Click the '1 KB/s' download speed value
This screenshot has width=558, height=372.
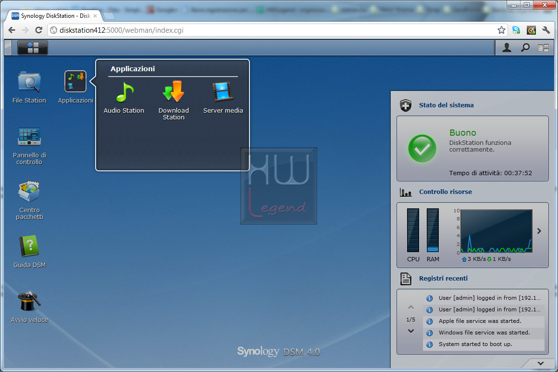(x=502, y=259)
